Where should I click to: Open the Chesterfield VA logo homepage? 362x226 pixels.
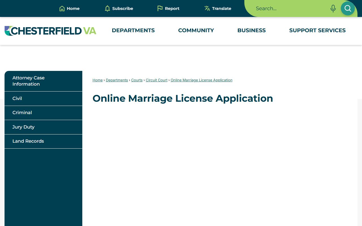[50, 31]
